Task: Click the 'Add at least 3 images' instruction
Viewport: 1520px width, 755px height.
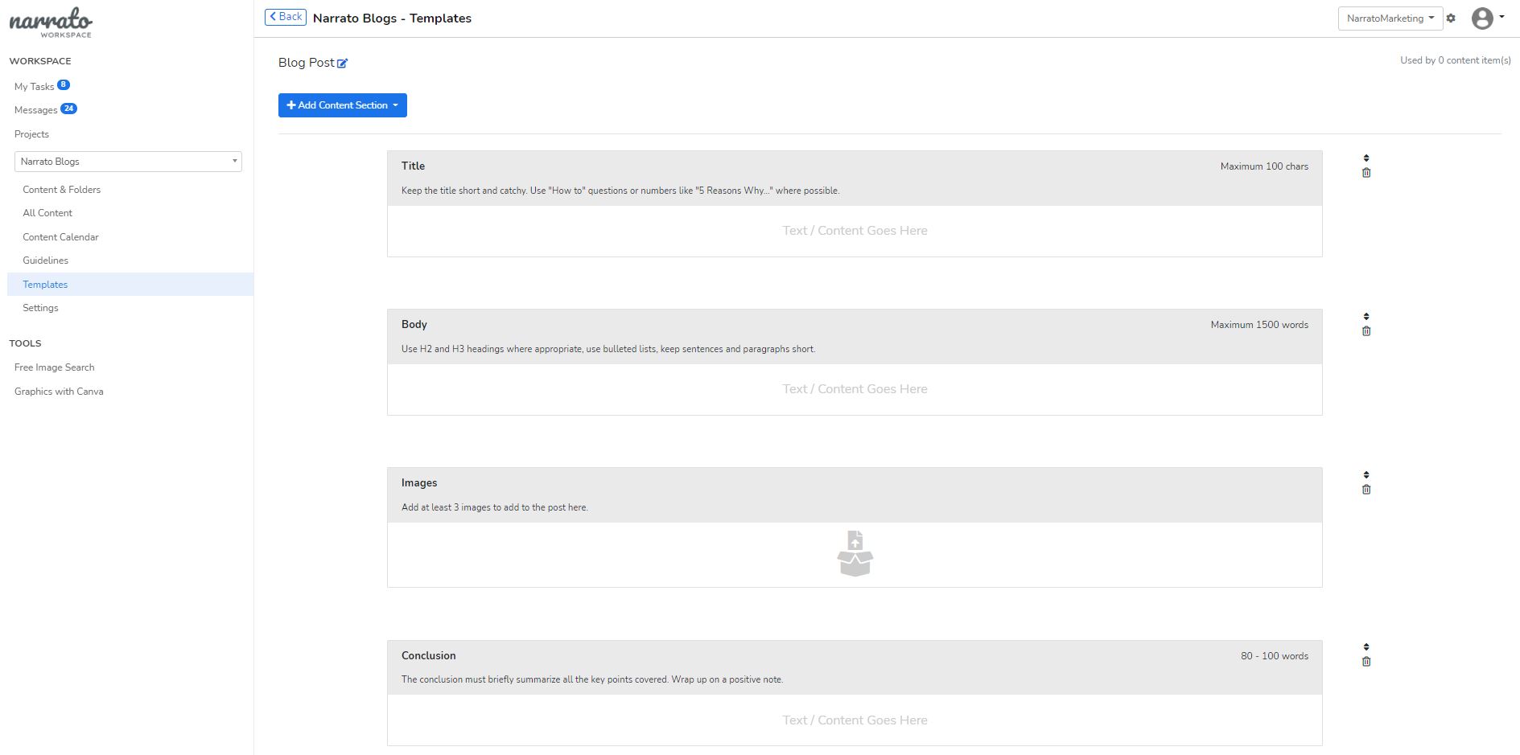Action: [x=495, y=507]
